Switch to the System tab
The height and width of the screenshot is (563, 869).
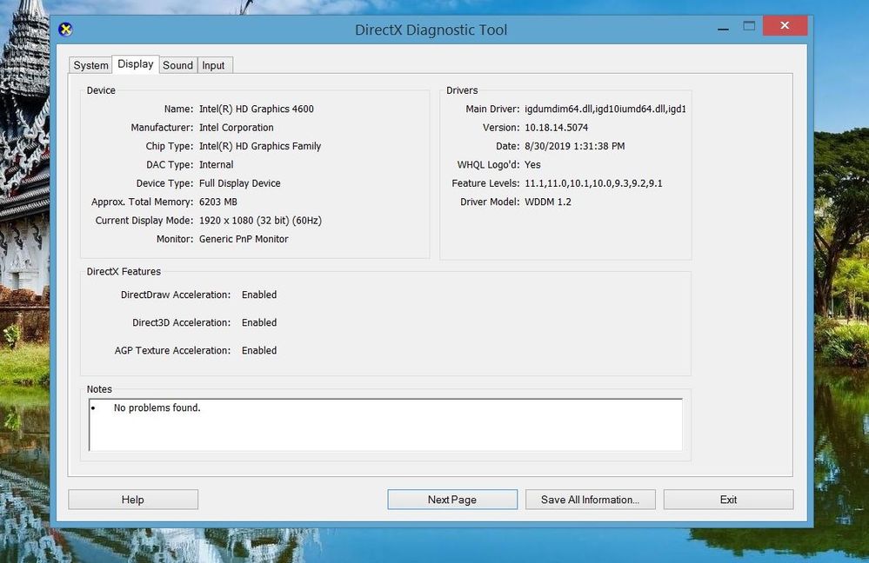click(x=90, y=65)
